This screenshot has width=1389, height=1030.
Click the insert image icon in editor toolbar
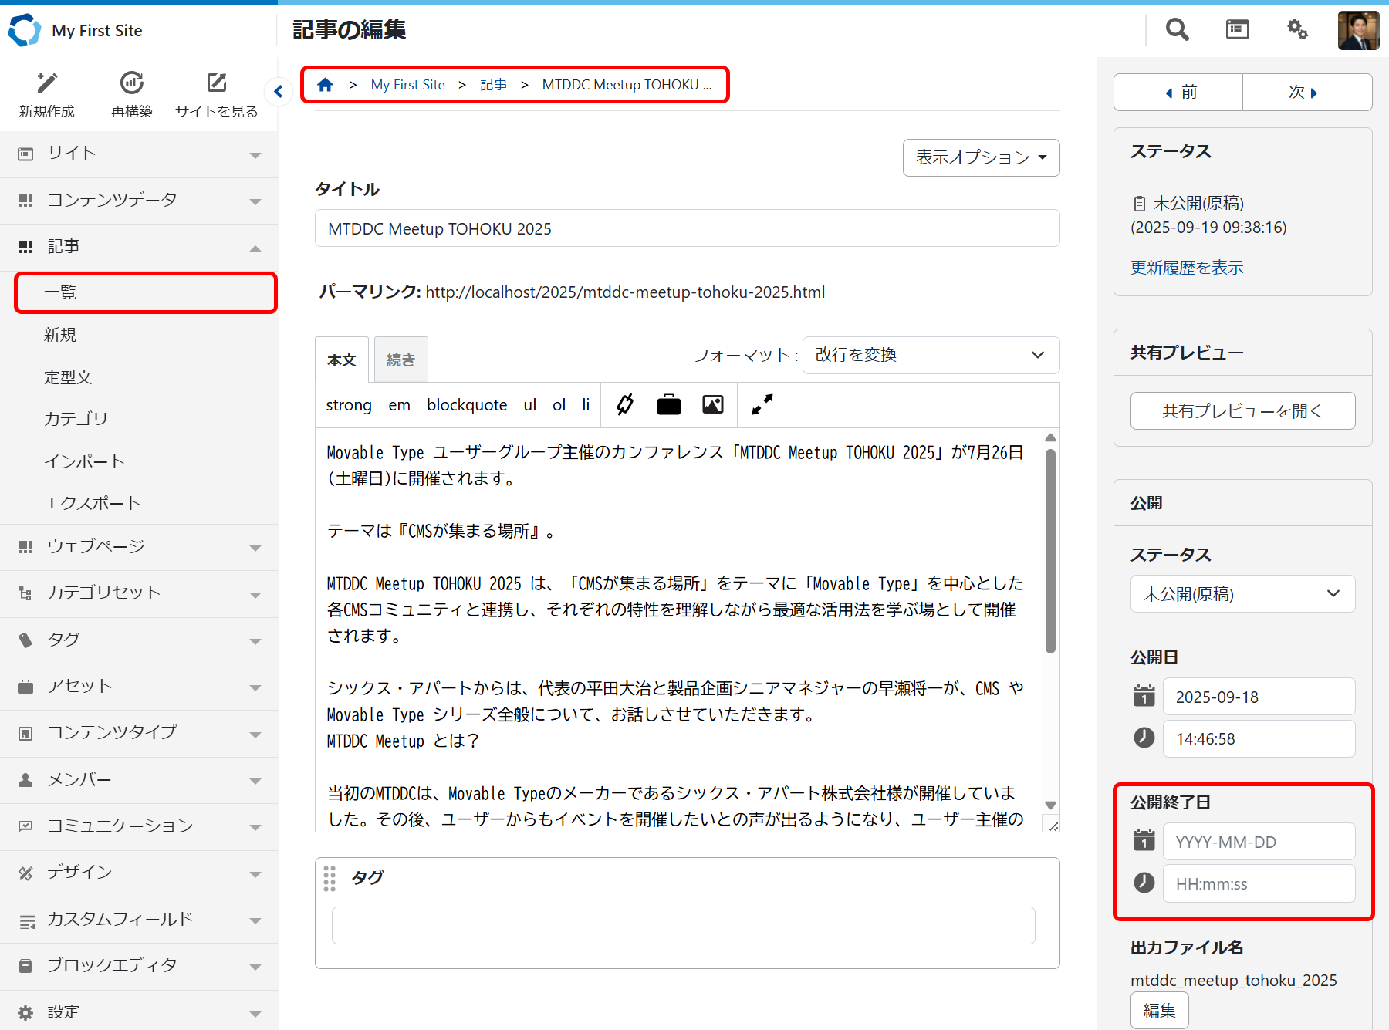click(712, 404)
